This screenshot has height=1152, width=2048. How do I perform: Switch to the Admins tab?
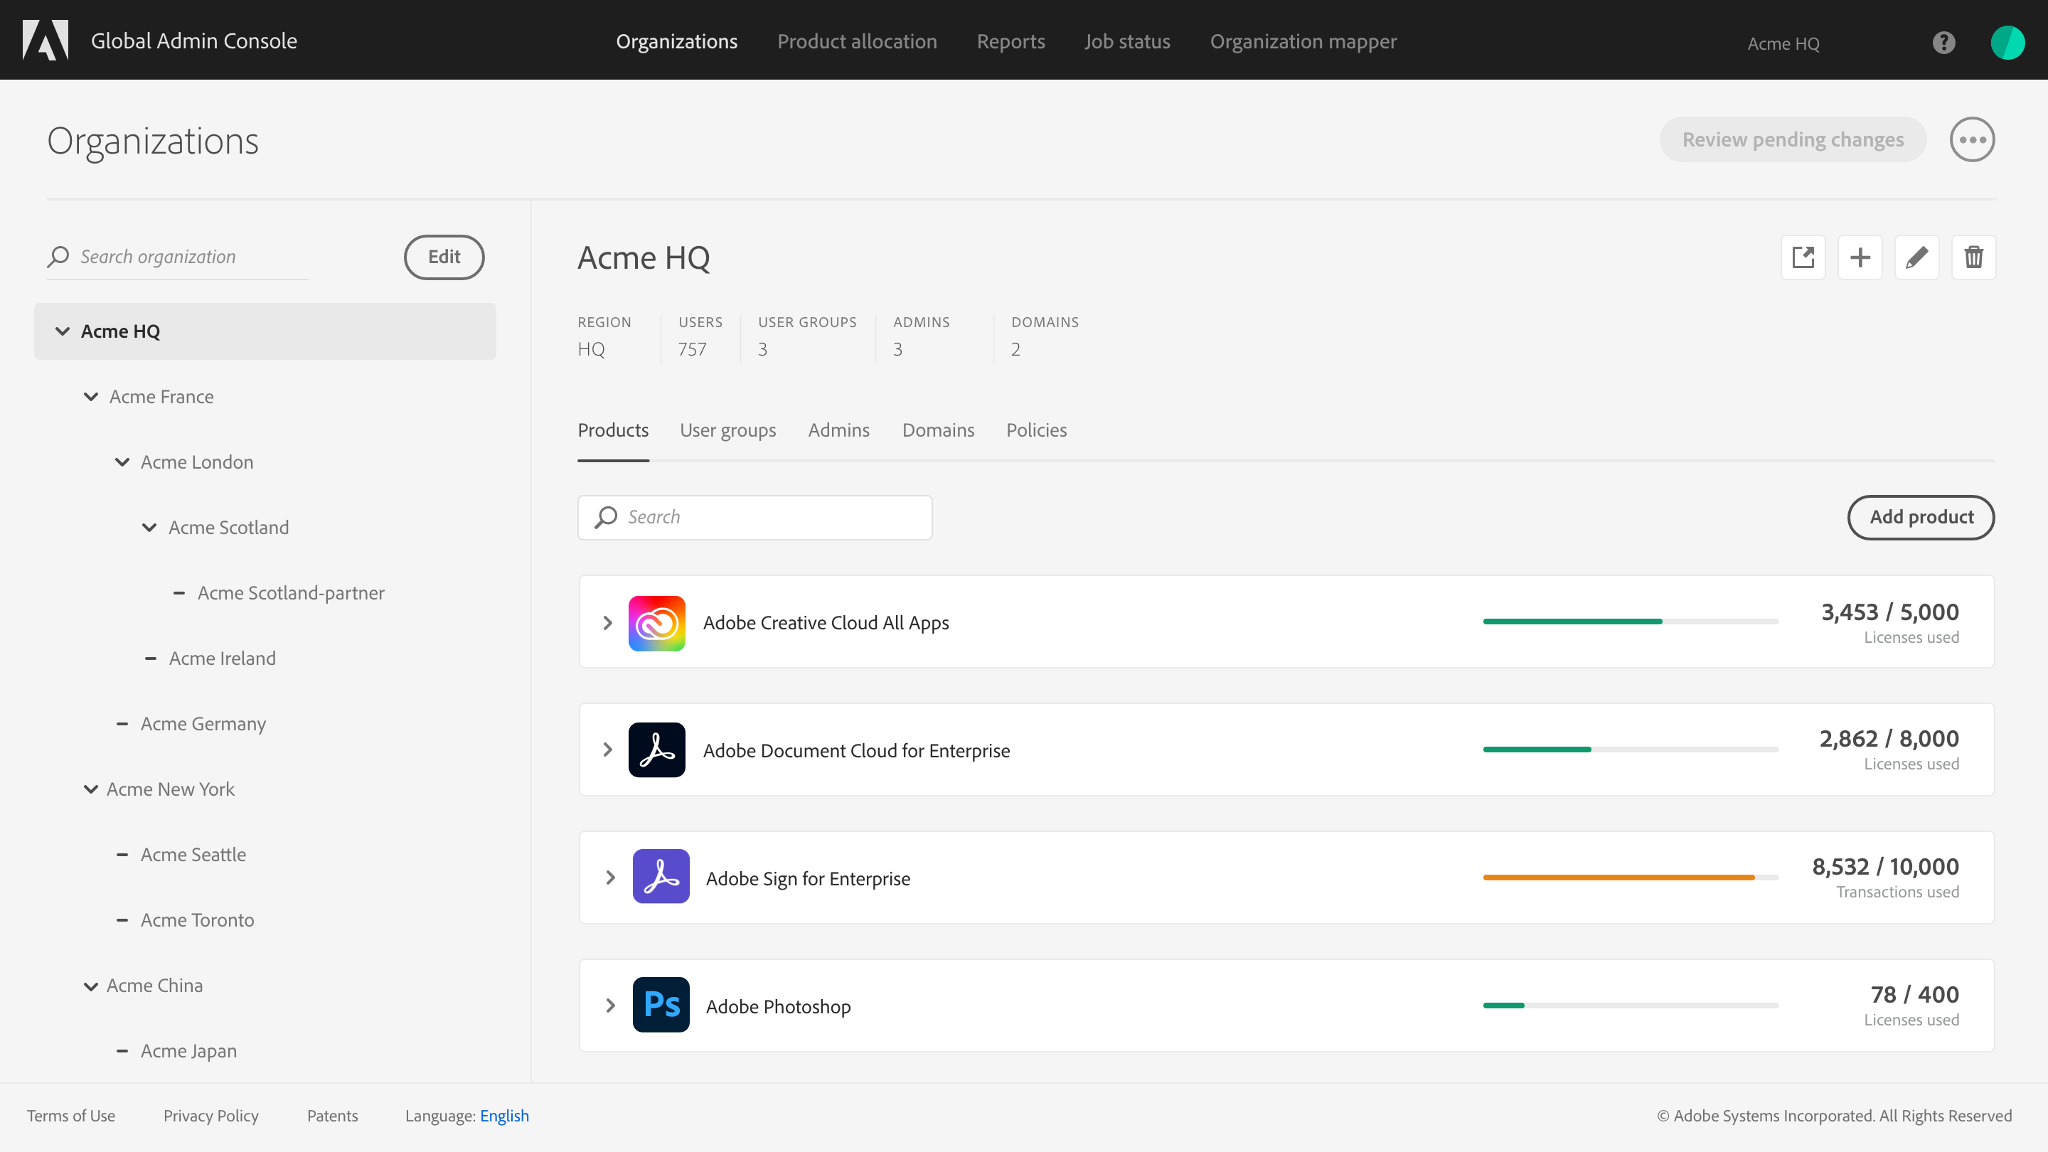pos(839,430)
